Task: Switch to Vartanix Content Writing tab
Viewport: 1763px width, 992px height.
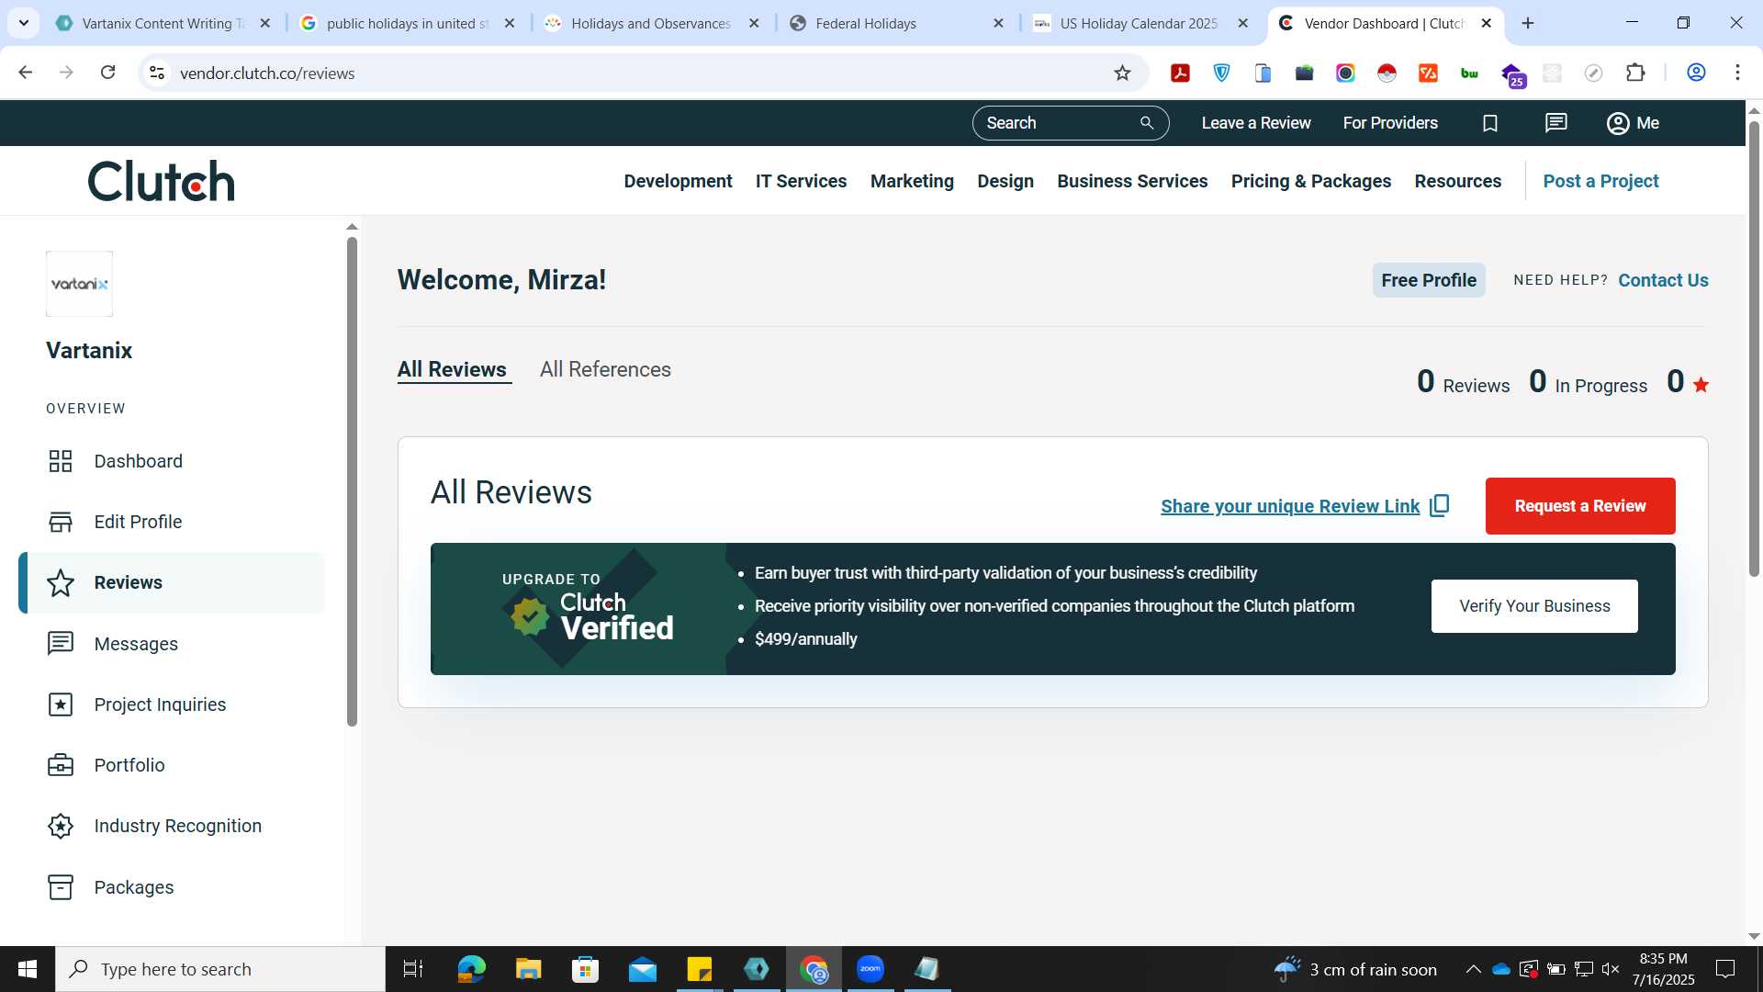Action: 163,23
